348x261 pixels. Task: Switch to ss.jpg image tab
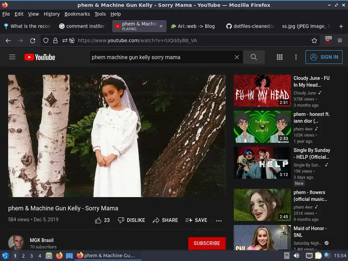coord(306,26)
